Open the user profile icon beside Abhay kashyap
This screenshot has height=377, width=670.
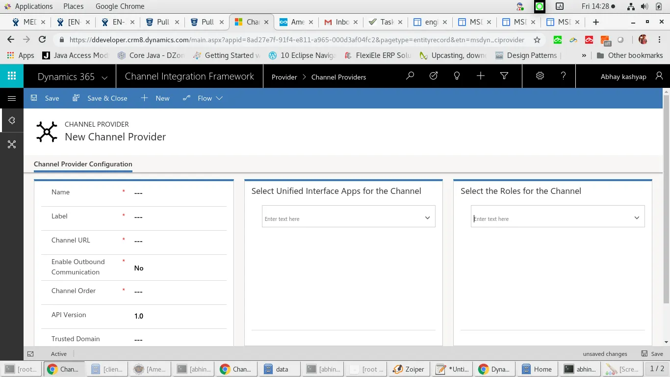(x=659, y=76)
